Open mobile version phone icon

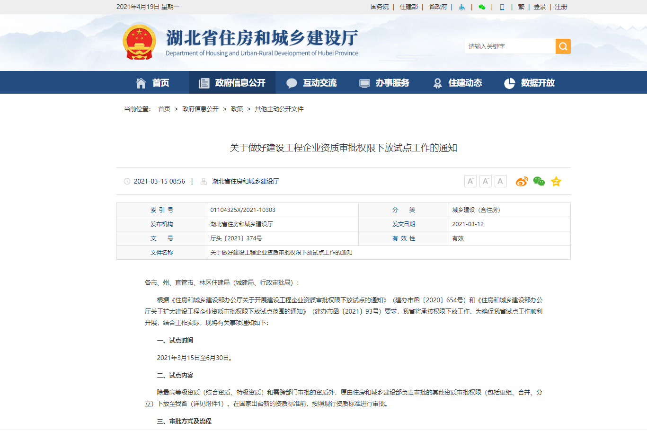coord(502,7)
